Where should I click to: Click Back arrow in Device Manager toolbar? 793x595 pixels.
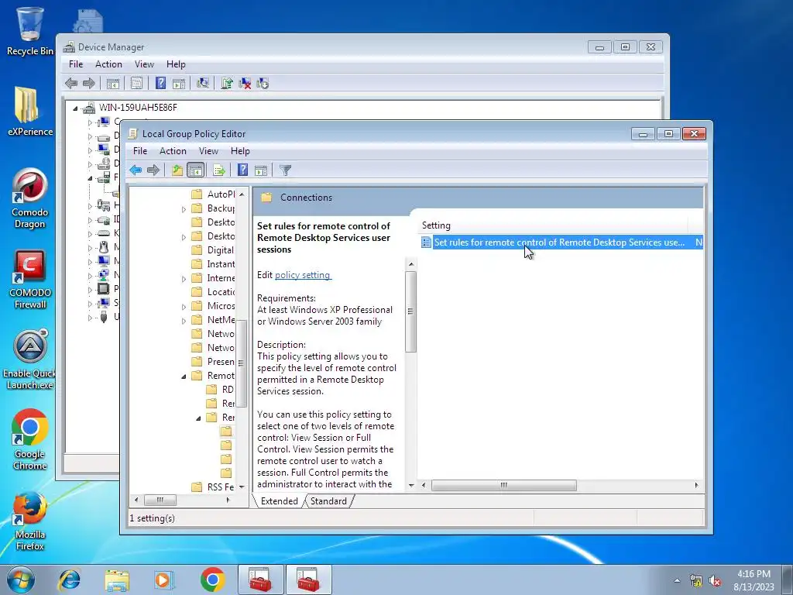tap(71, 83)
